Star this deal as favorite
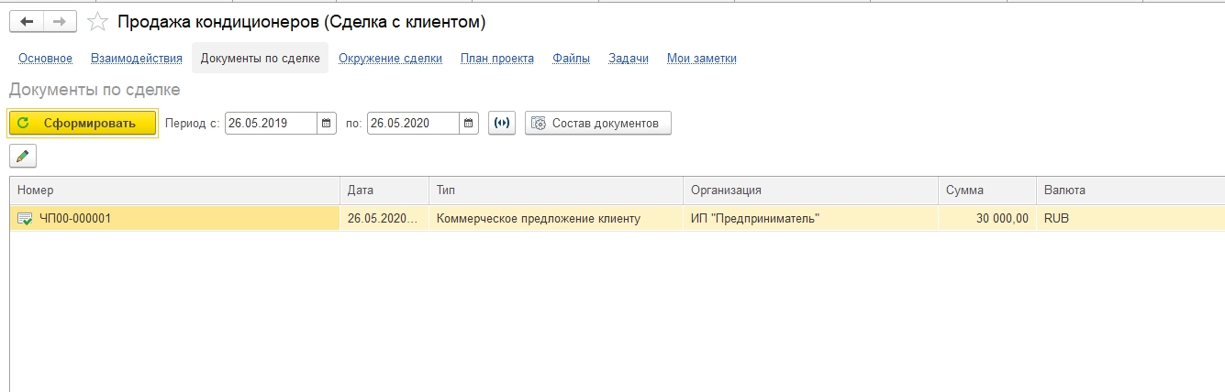 pos(96,21)
